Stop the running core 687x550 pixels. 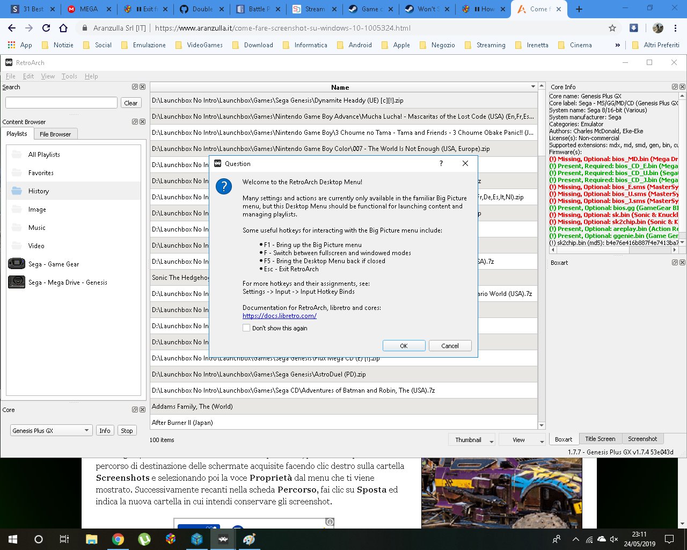pos(127,430)
